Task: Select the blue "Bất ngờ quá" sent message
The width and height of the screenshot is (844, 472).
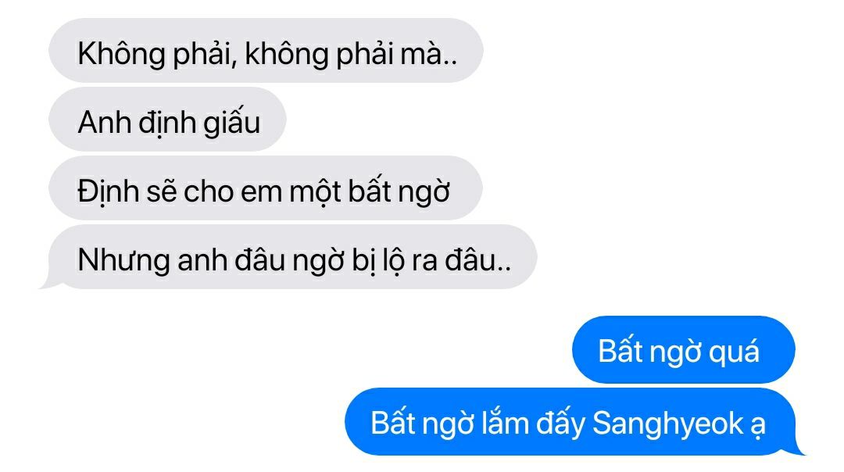Action: tap(683, 350)
